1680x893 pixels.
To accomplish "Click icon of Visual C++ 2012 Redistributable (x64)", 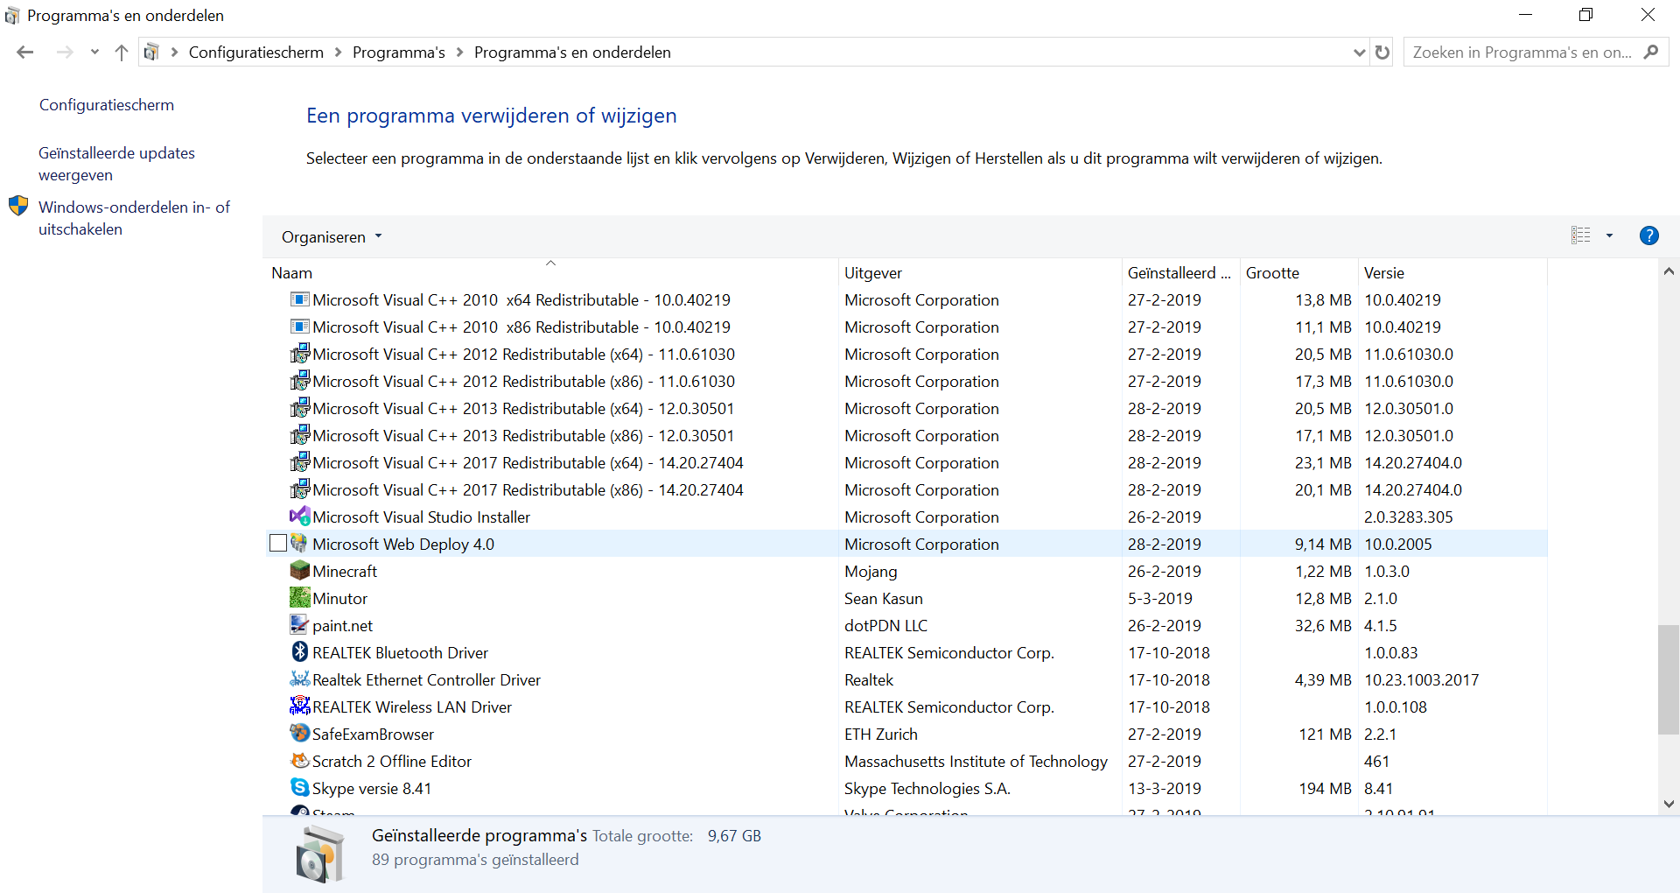I will 299,354.
